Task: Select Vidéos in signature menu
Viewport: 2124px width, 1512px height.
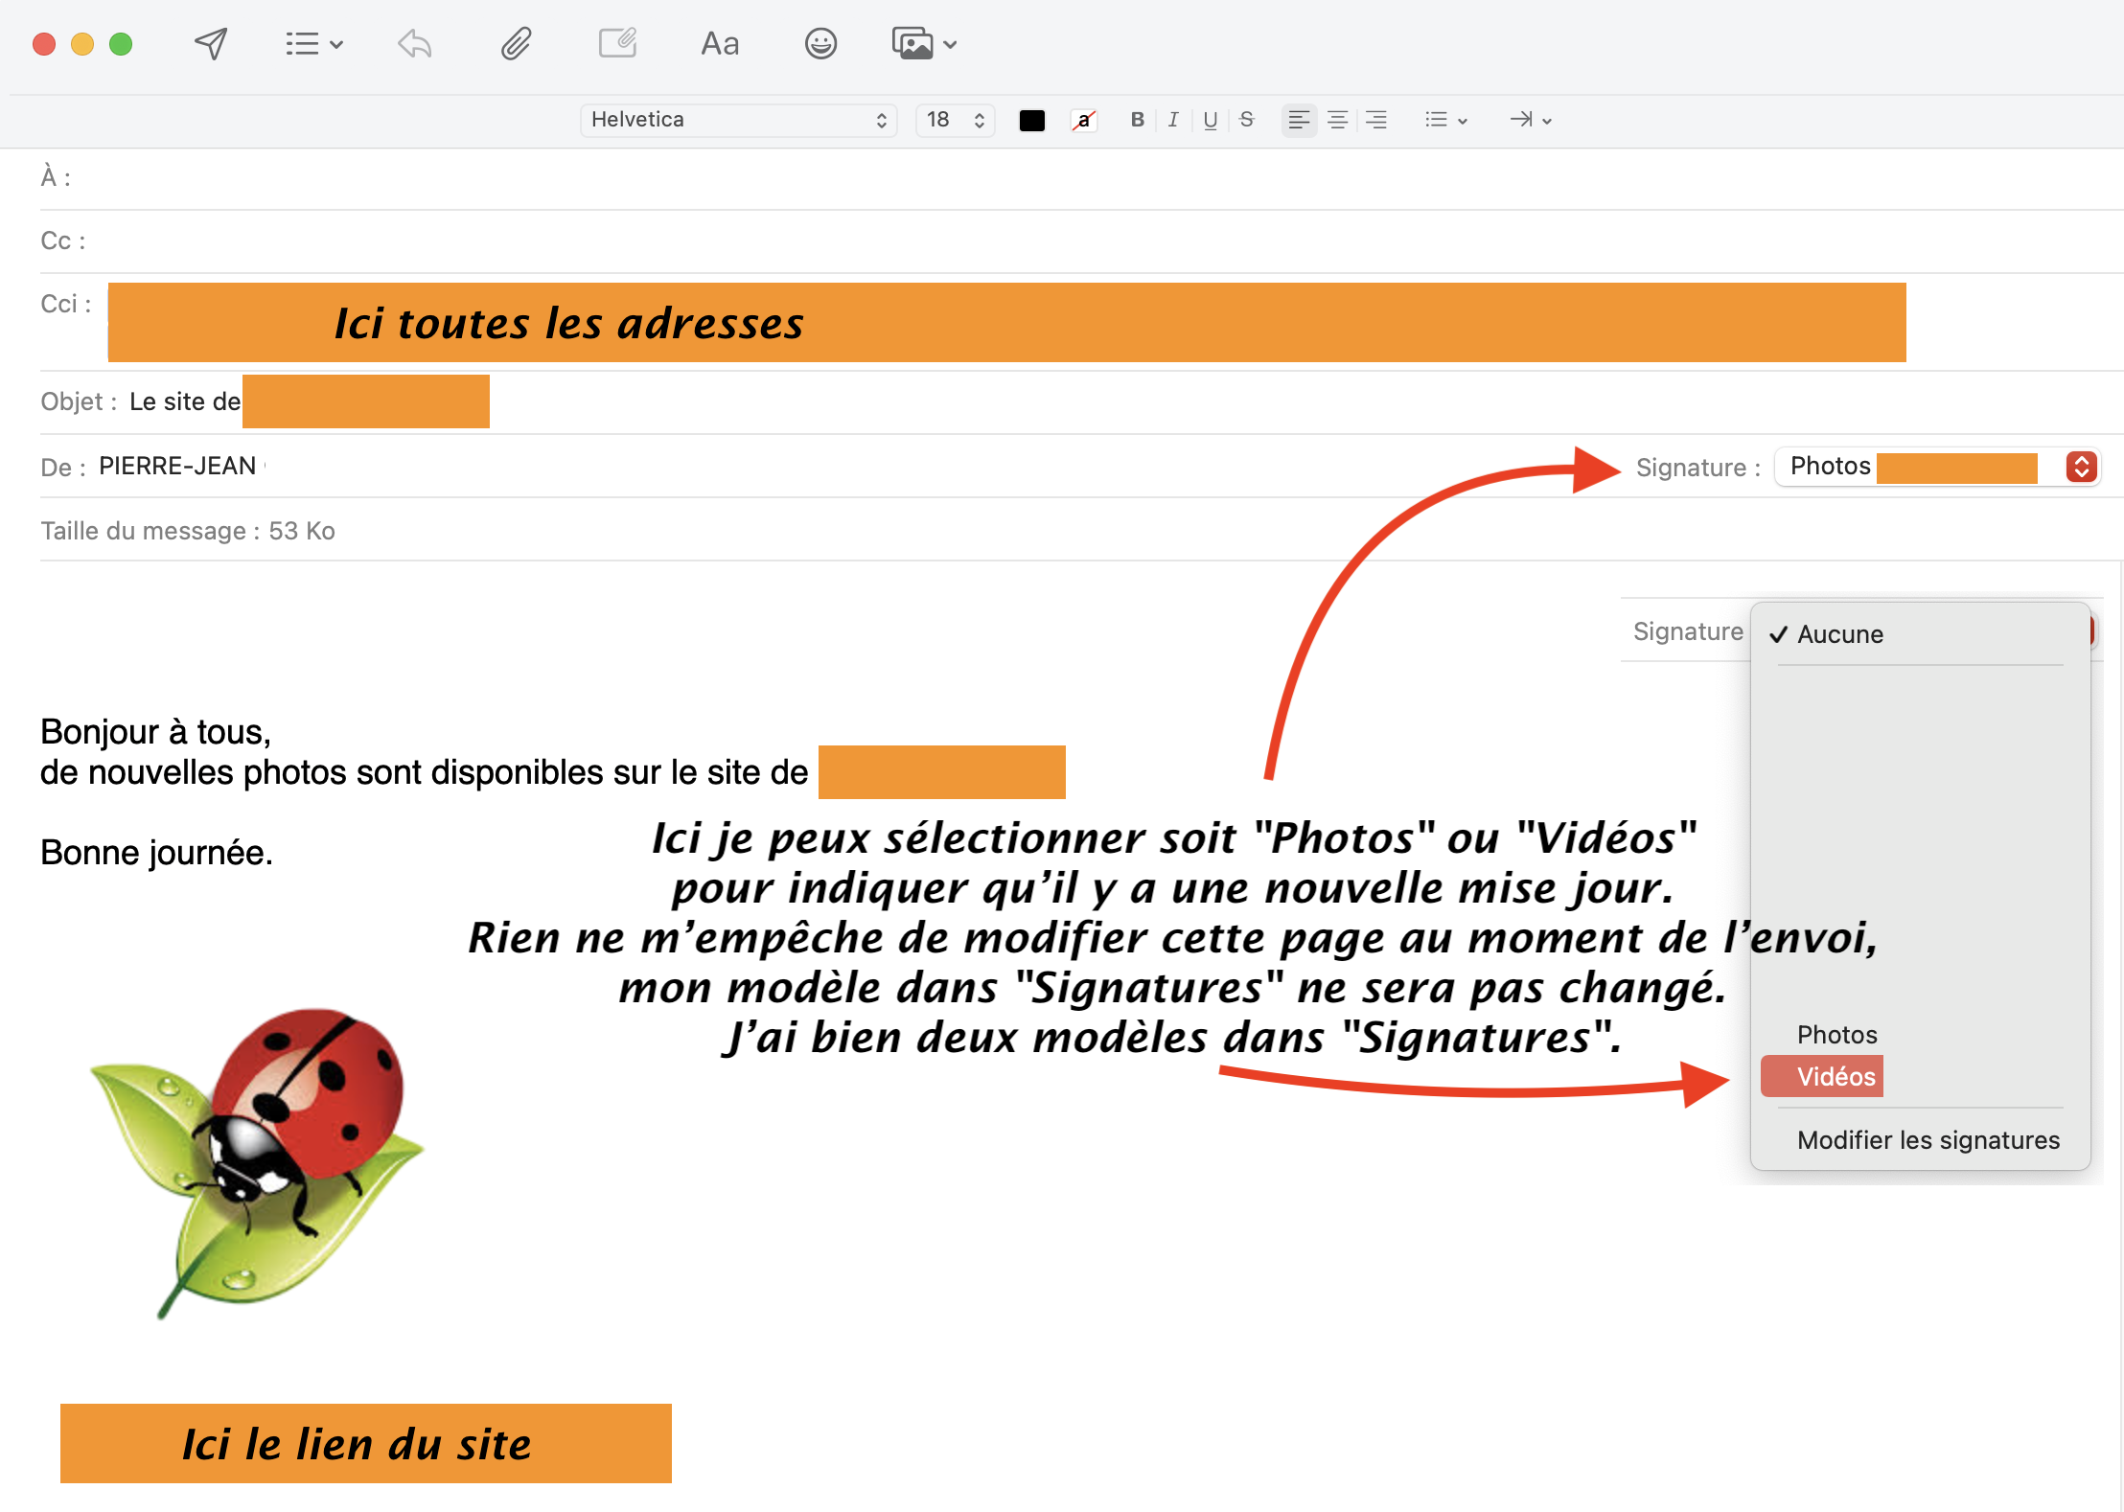Action: [1835, 1076]
